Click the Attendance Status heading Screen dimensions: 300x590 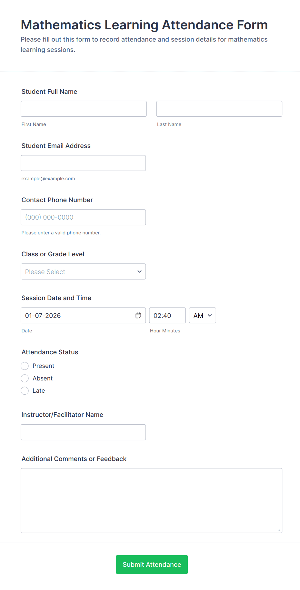(x=50, y=352)
